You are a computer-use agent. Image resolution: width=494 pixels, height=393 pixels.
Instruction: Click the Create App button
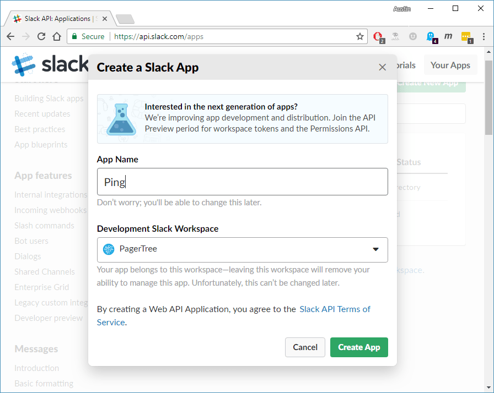(x=359, y=347)
